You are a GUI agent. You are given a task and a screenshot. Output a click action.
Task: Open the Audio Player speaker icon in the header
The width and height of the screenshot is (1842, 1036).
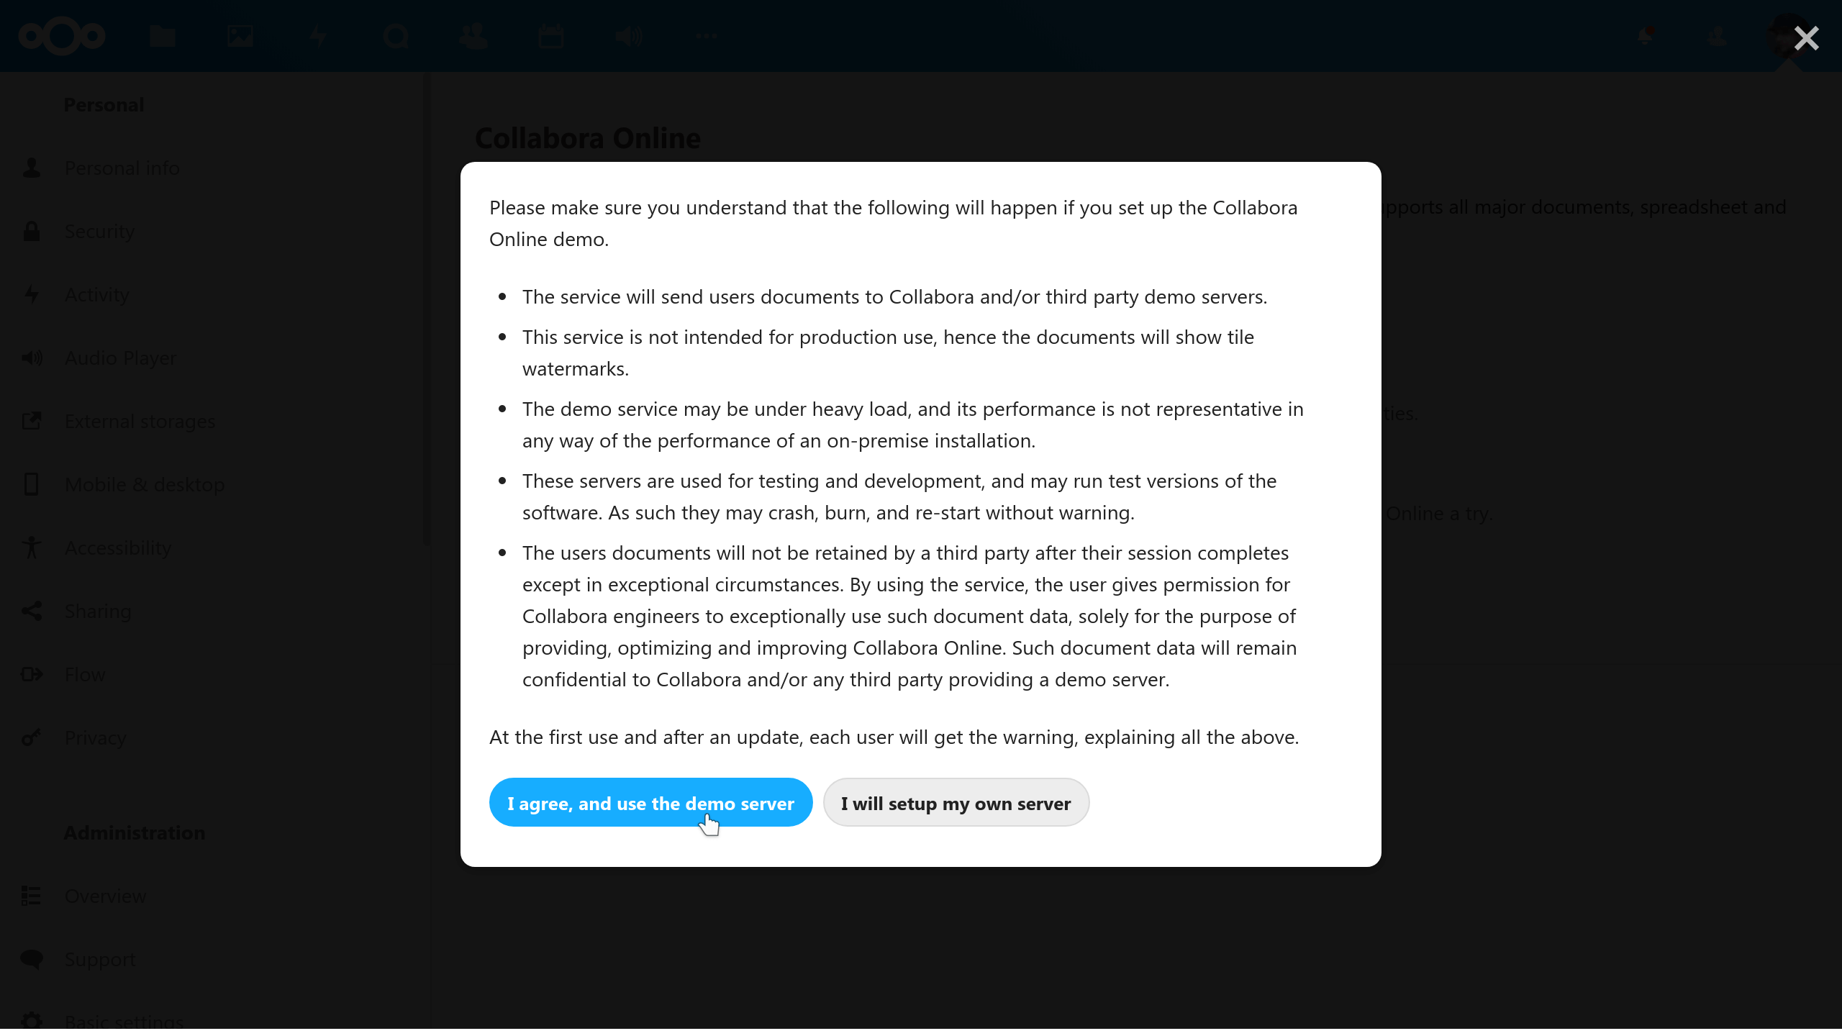coord(629,36)
